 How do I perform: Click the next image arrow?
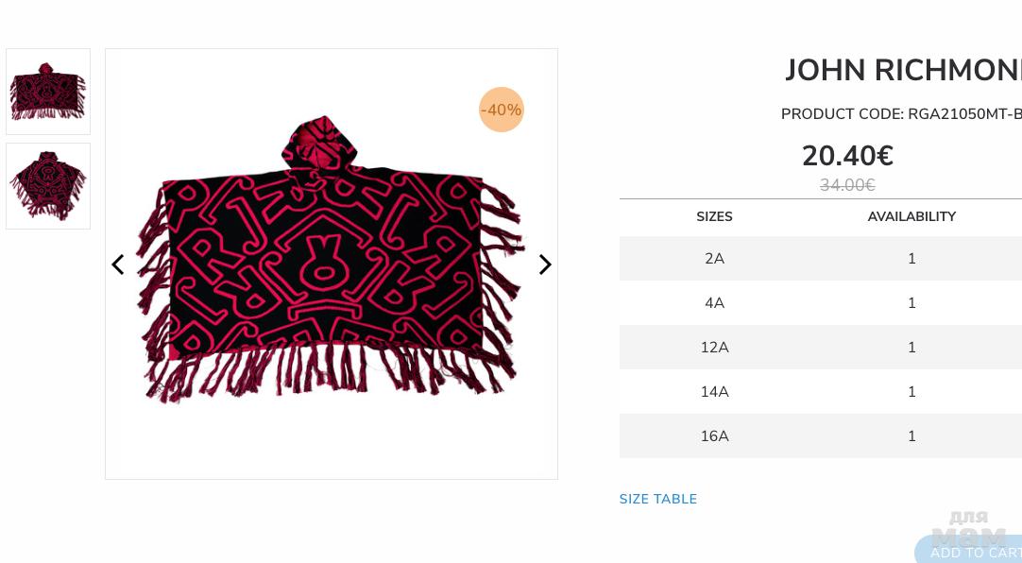[x=545, y=265]
